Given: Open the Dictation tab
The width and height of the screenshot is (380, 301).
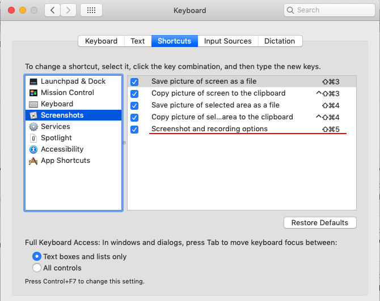Looking at the screenshot, I should pyautogui.click(x=280, y=41).
